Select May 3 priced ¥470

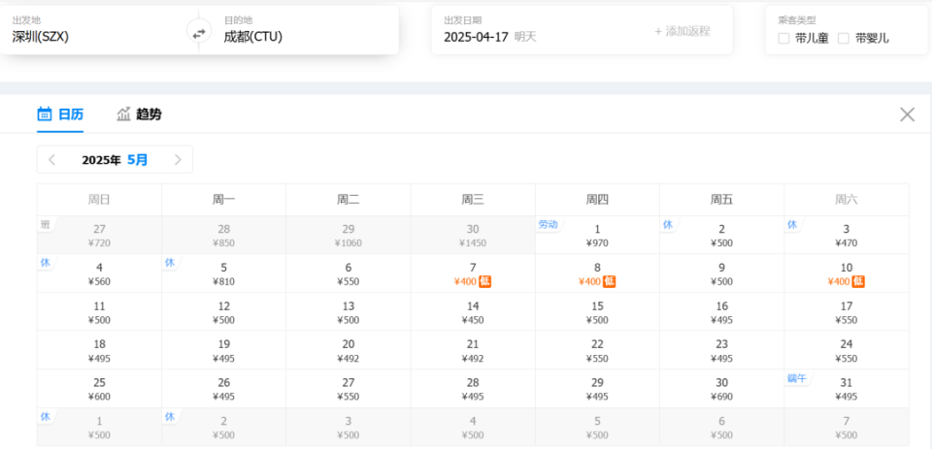click(847, 236)
